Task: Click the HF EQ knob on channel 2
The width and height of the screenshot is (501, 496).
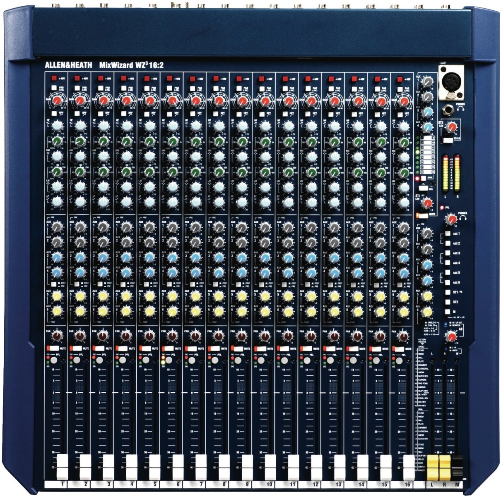Action: click(81, 126)
